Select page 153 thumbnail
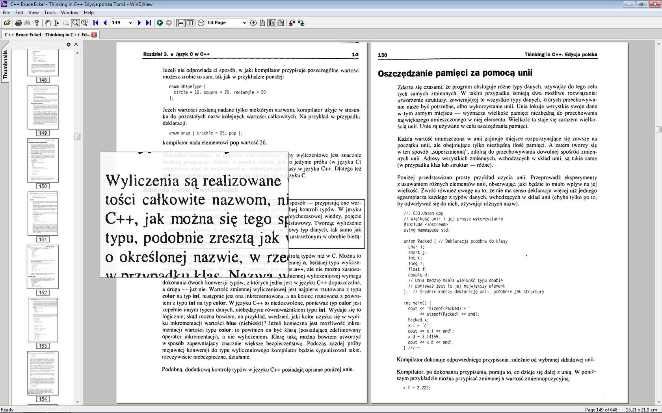This screenshot has height=413, width=662. (x=43, y=324)
